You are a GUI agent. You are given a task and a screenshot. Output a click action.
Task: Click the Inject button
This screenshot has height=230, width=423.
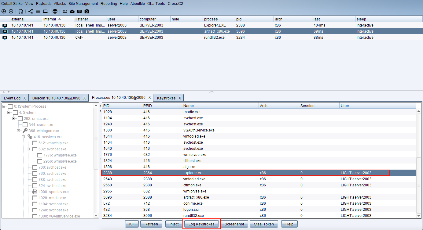click(174, 224)
